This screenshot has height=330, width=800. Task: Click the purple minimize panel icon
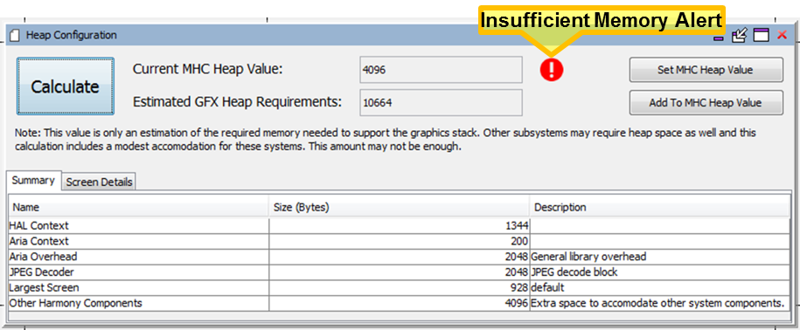tap(719, 38)
